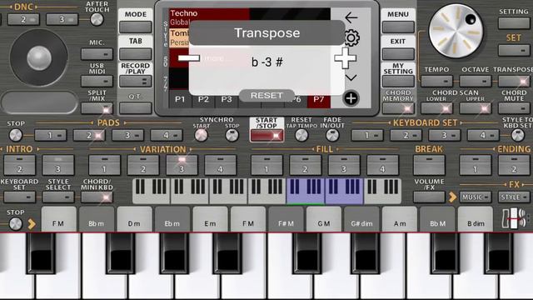Select ENDING 1 button
533x300 pixels.
[x=476, y=165]
